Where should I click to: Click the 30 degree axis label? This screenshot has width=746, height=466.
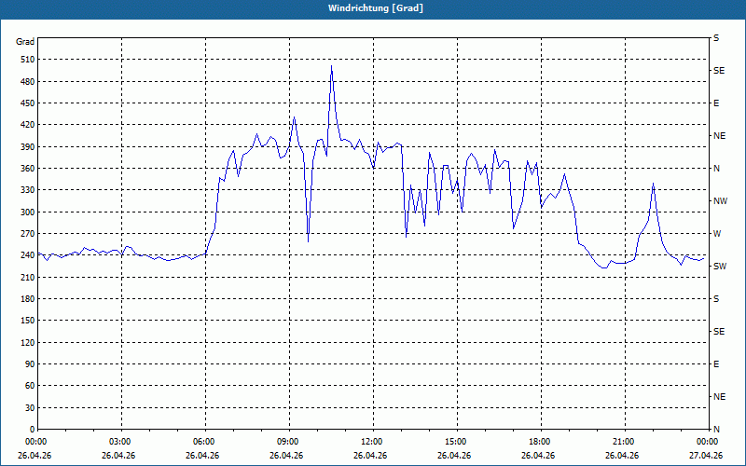coord(31,407)
